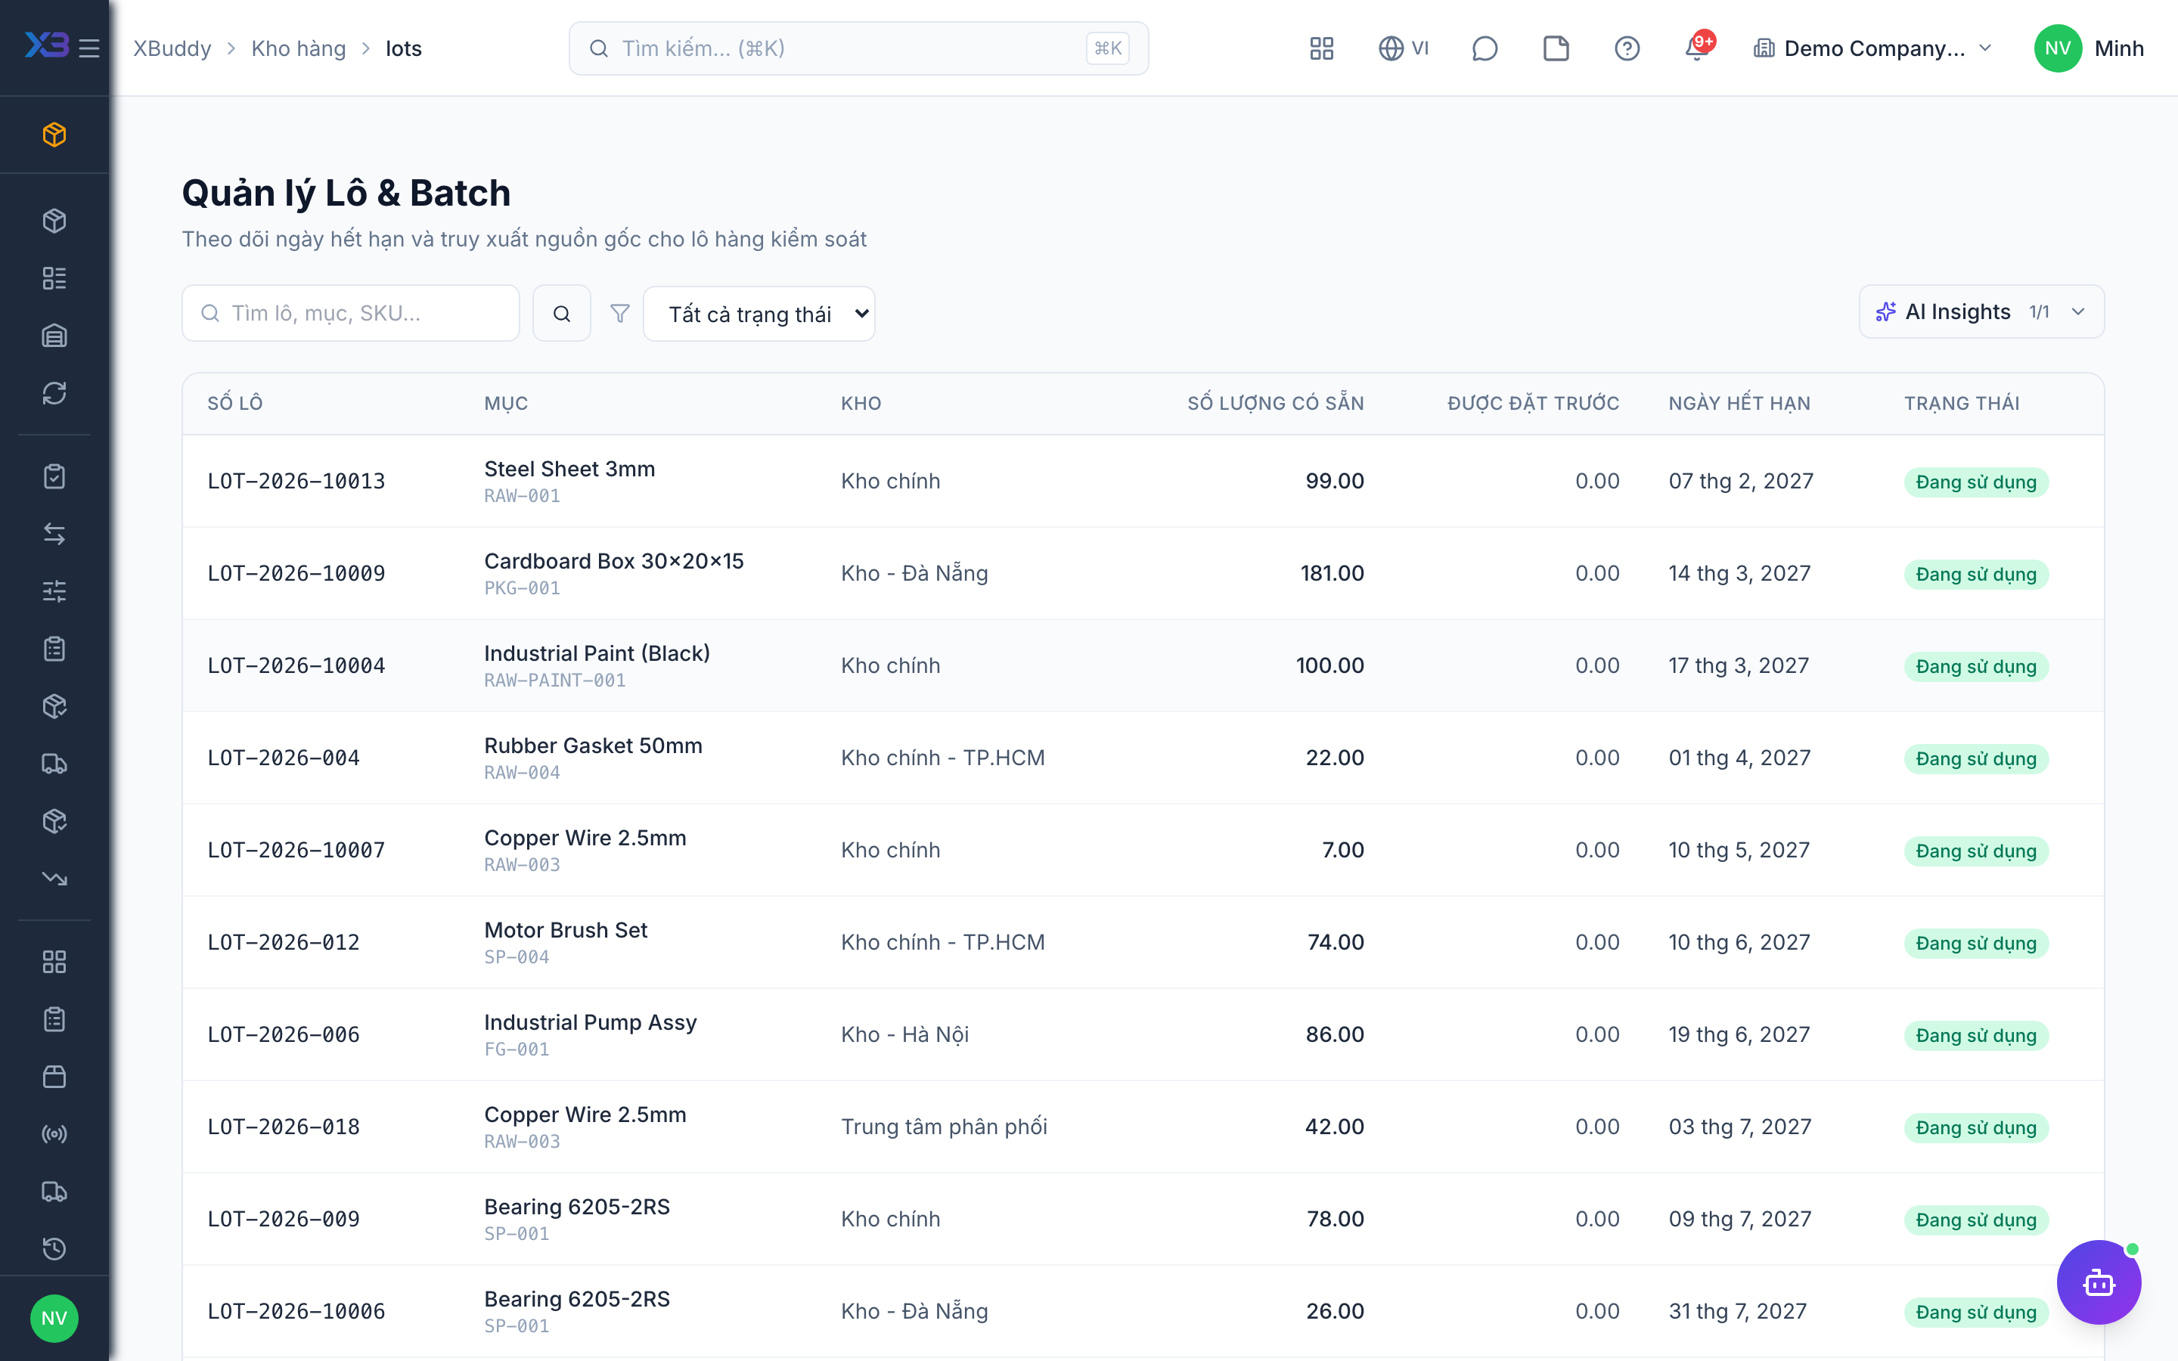This screenshot has width=2178, height=1361.
Task: Focus the Tìm lô, mục, SKU search field
Action: click(x=351, y=313)
